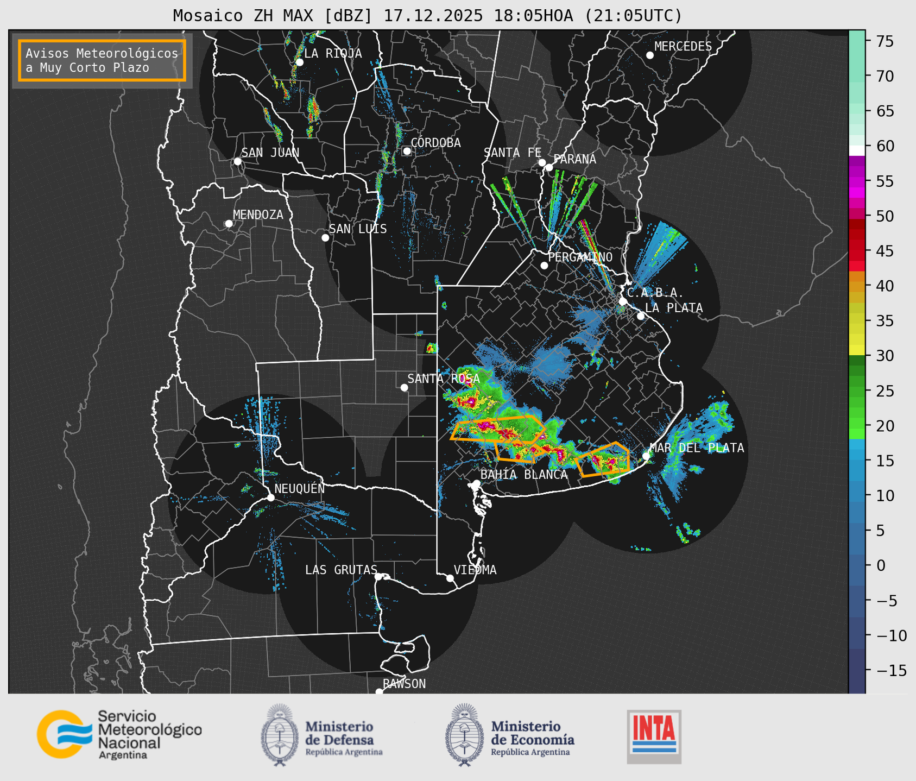The width and height of the screenshot is (916, 781).
Task: Select the SAN LUIS city label
Action: pyautogui.click(x=358, y=229)
